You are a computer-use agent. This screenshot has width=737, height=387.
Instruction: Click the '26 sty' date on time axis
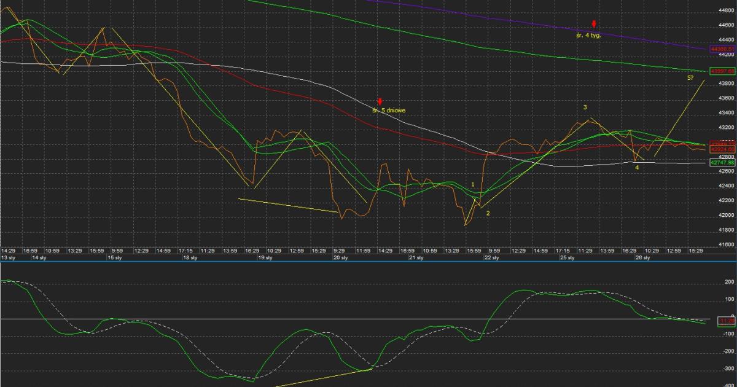point(642,258)
